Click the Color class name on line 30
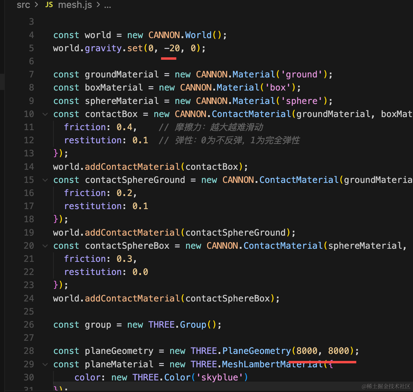Viewport: 413px width, 392px height. 177,377
